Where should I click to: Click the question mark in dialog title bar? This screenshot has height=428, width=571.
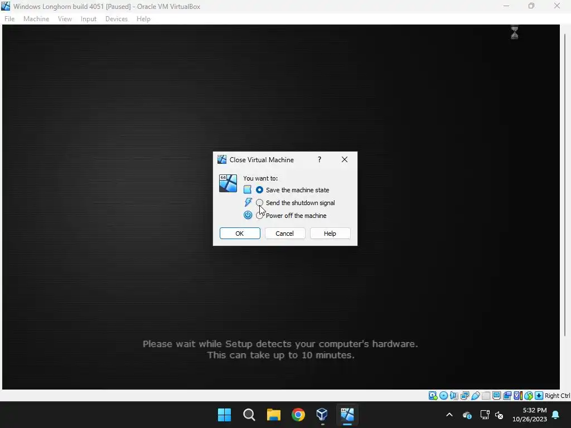click(320, 159)
